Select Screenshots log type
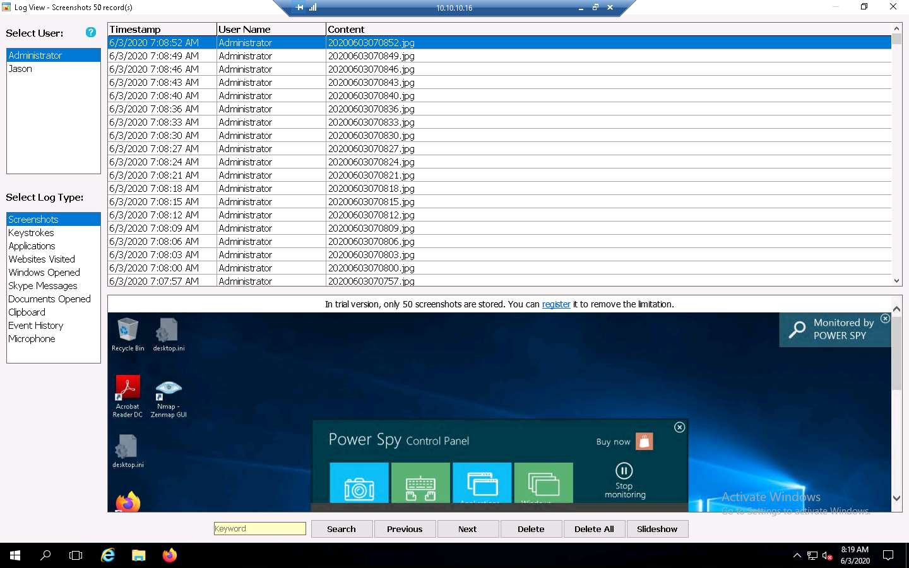This screenshot has height=568, width=909. point(54,220)
